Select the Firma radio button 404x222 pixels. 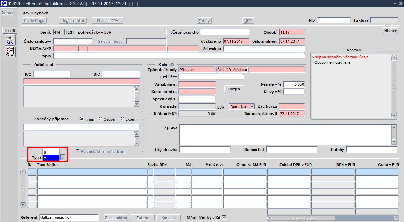[82, 119]
